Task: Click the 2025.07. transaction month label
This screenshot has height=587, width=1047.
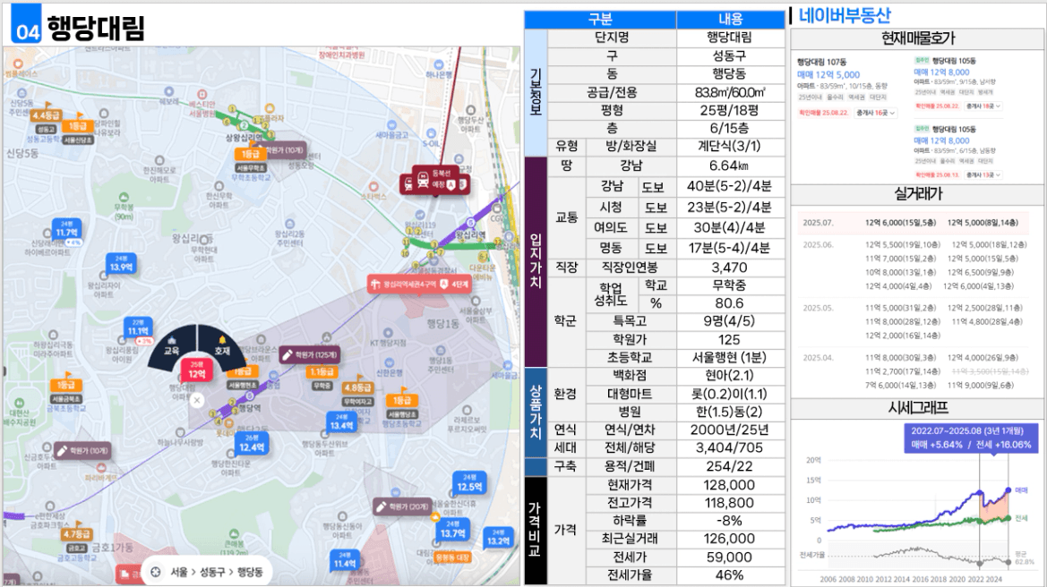Action: pyautogui.click(x=818, y=223)
